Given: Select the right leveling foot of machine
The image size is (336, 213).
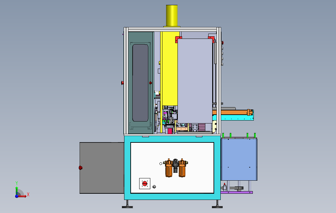Looking at the screenshot, I should pos(217,204).
